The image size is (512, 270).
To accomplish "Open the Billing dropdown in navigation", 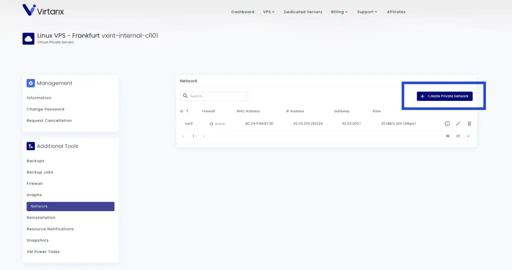I will 339,12.
